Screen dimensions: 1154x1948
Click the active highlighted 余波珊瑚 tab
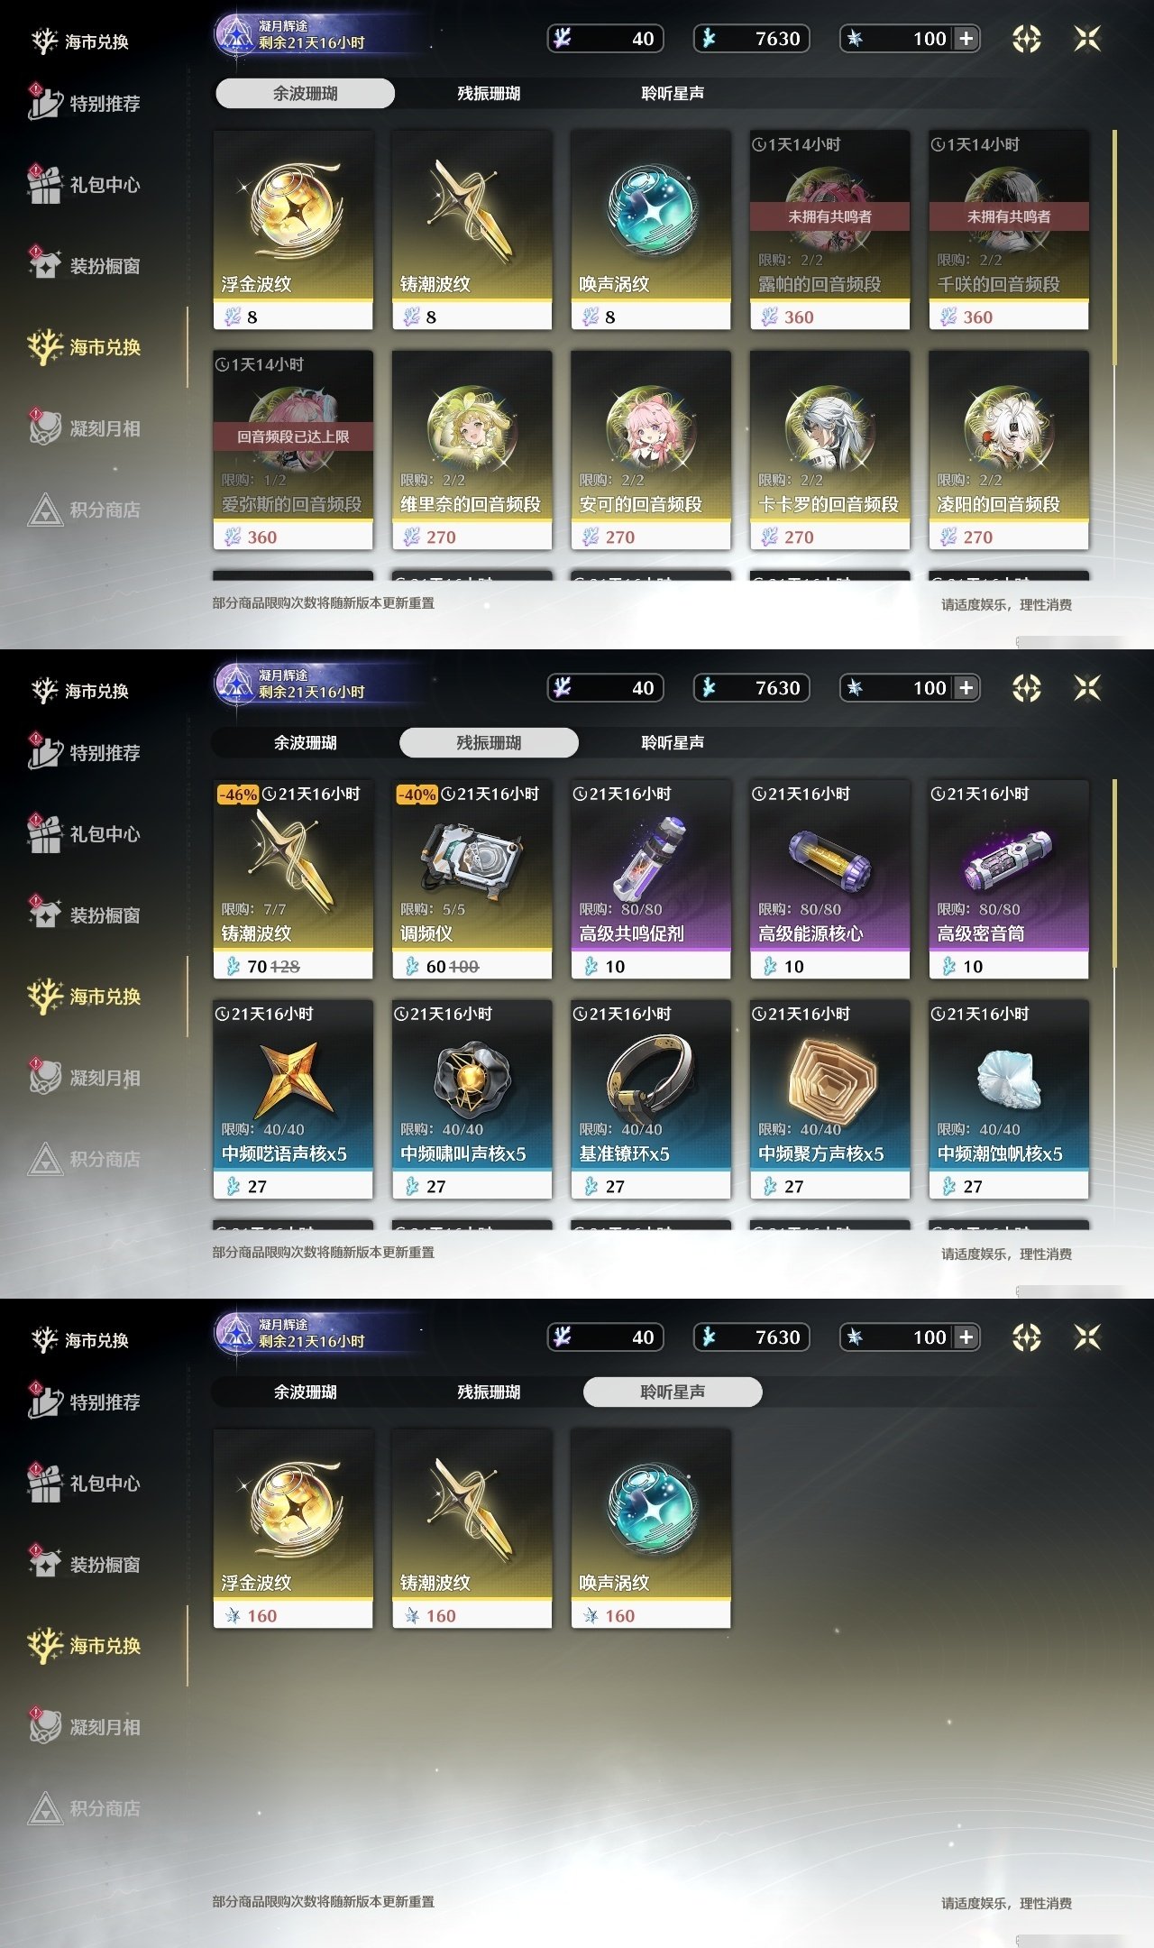coord(305,93)
